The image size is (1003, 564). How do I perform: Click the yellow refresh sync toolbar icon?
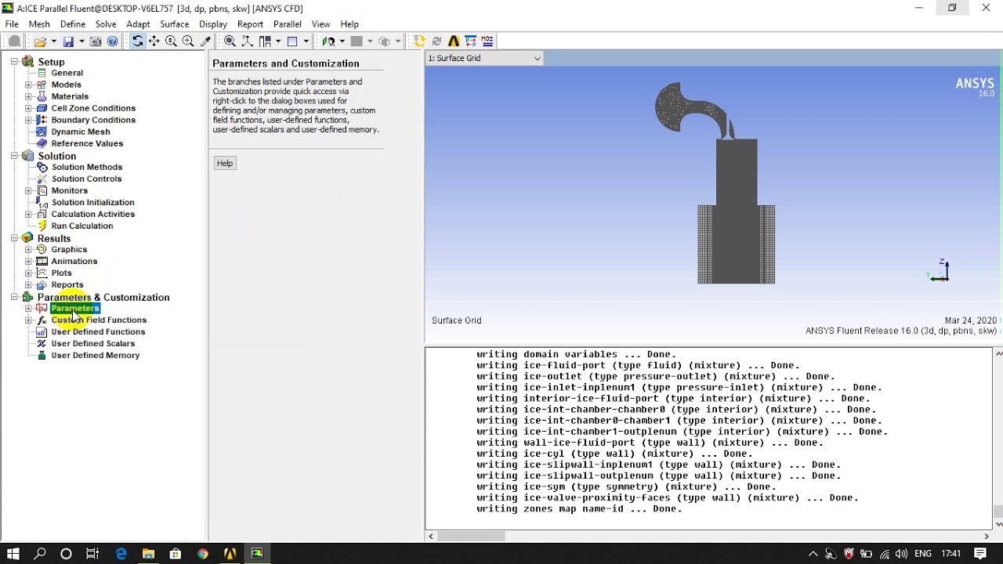[x=419, y=42]
